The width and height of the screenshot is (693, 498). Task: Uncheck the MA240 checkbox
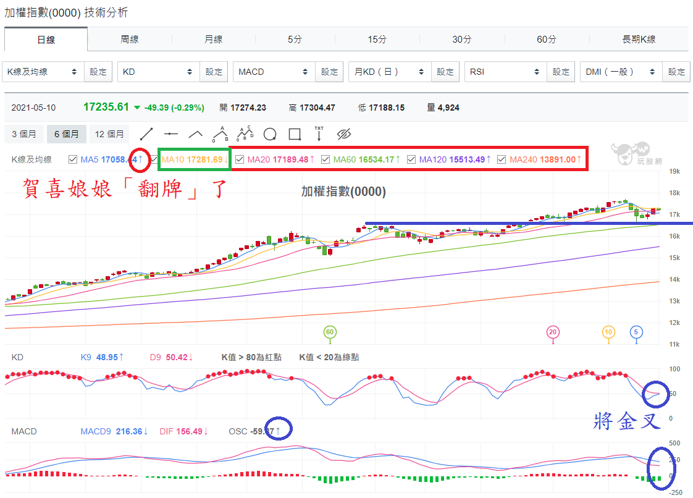pyautogui.click(x=502, y=159)
